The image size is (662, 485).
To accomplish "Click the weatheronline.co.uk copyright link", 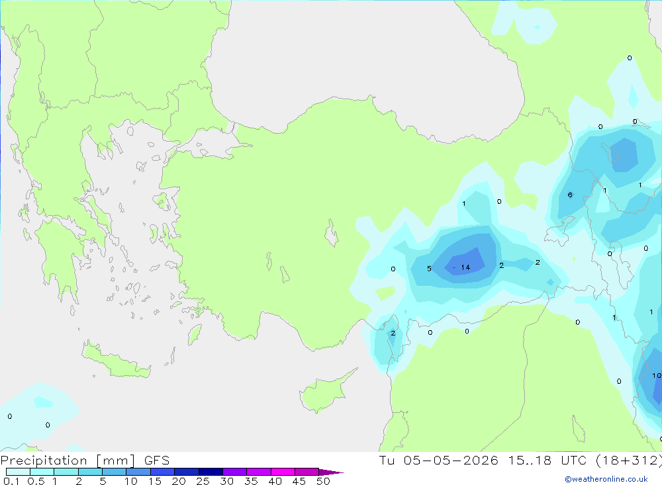I will pyautogui.click(x=606, y=479).
